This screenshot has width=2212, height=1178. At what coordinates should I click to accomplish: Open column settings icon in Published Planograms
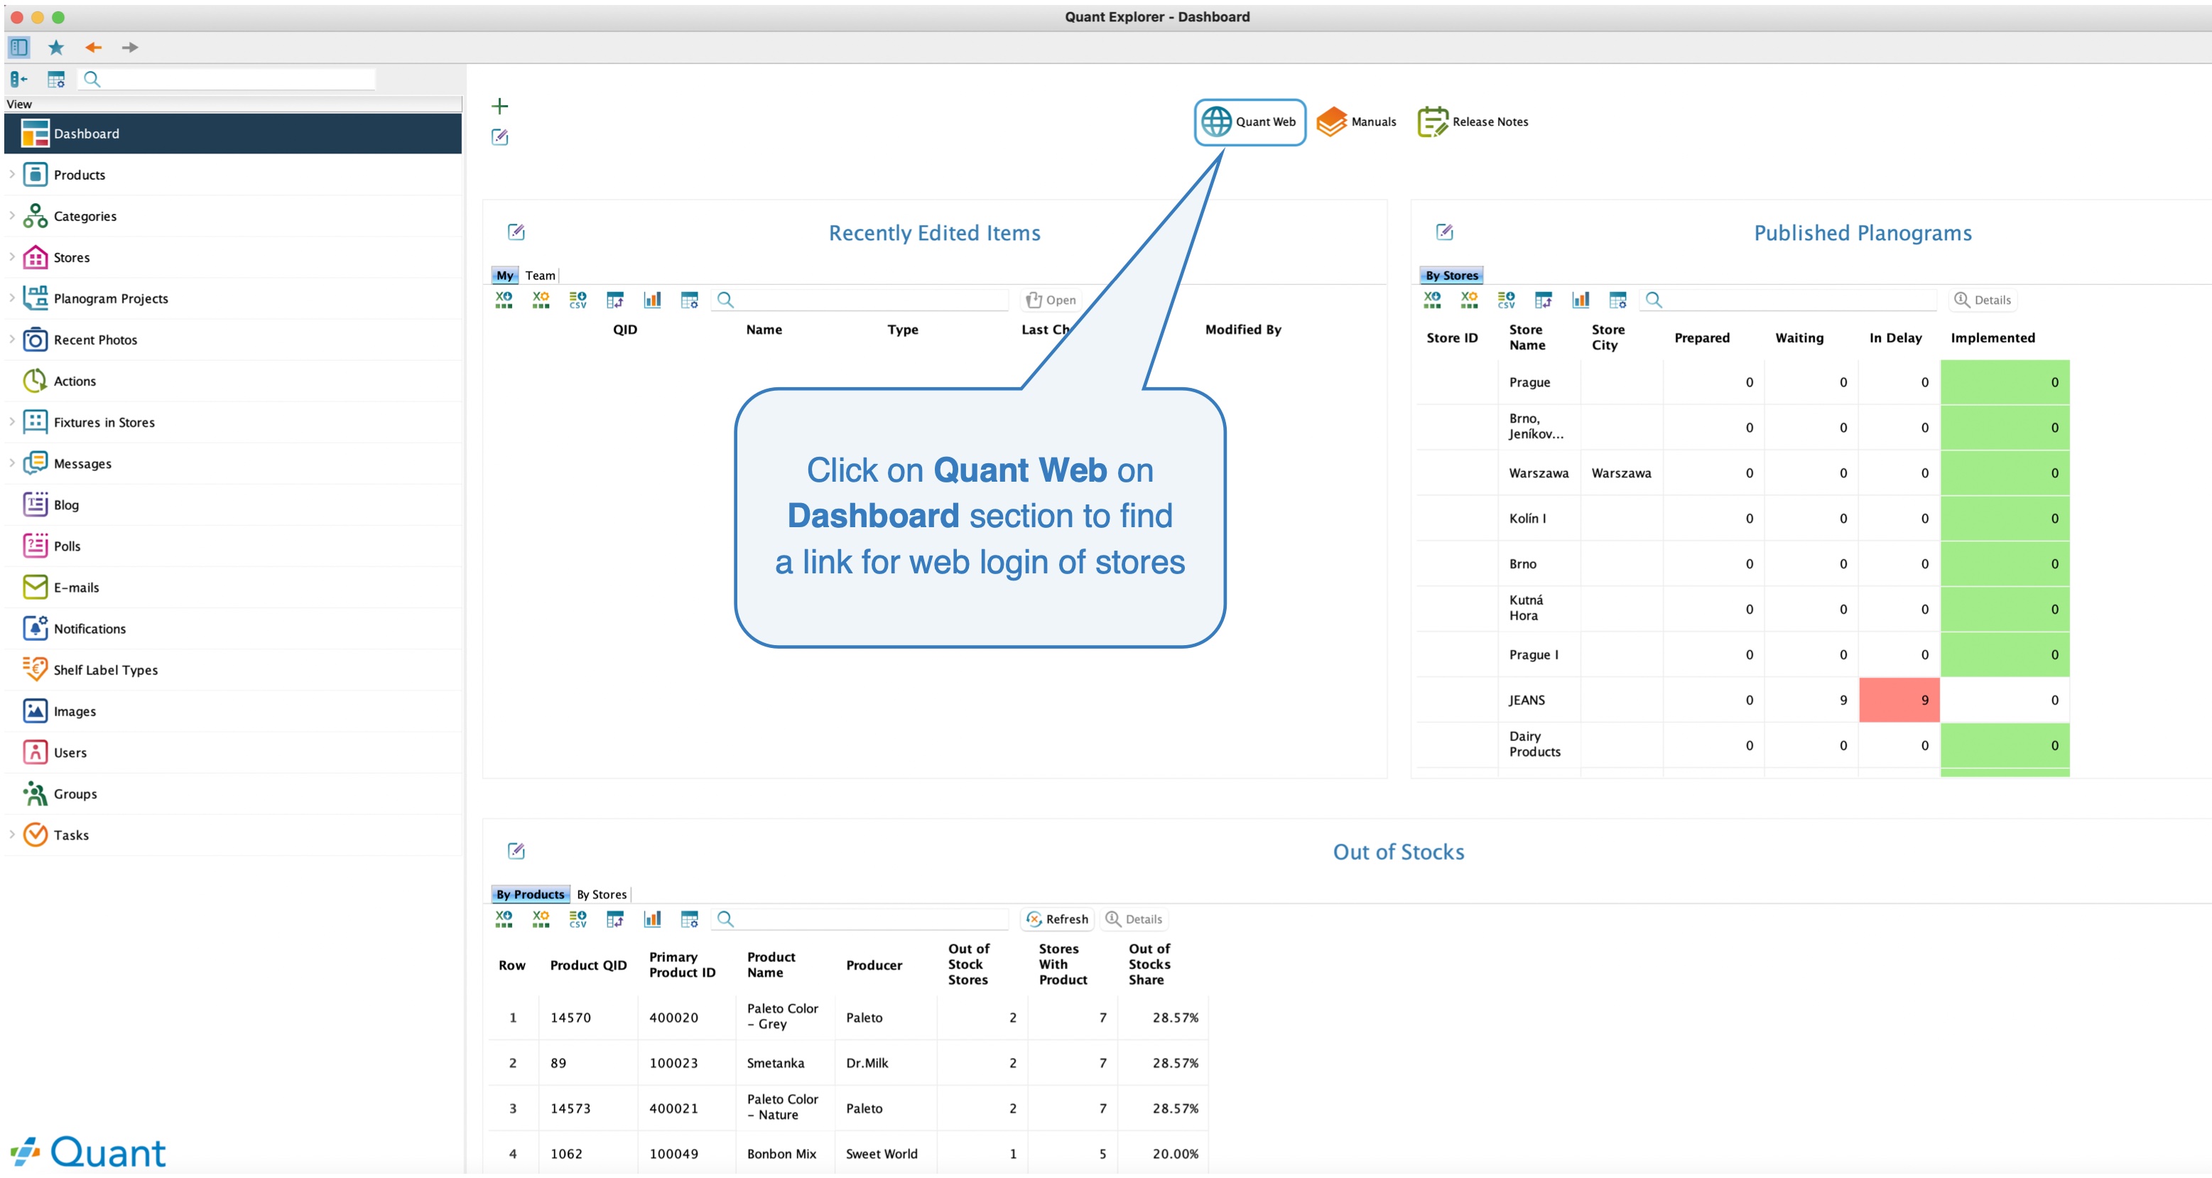[1617, 300]
